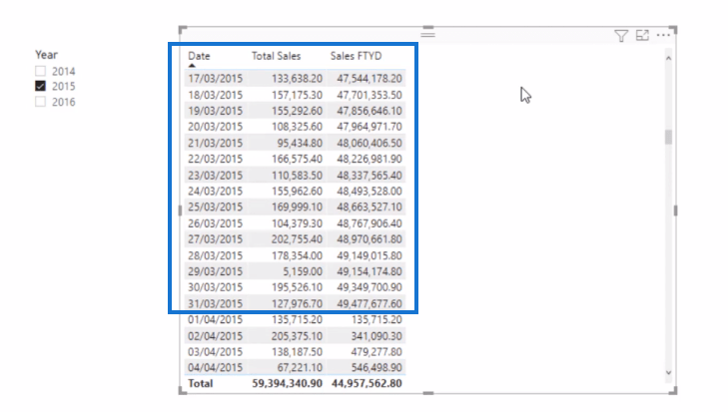Screen dimensions: 728x412
Task: Click Sales FTYD value 49,149,015.80
Action: [369, 255]
